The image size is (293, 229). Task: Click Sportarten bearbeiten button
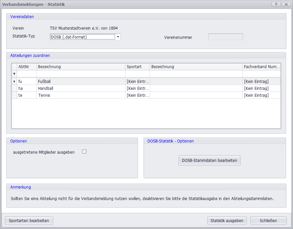click(x=29, y=220)
